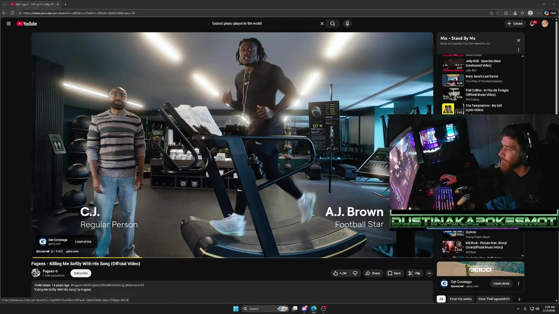Open Edge extensions puzzle icon

(x=506, y=13)
